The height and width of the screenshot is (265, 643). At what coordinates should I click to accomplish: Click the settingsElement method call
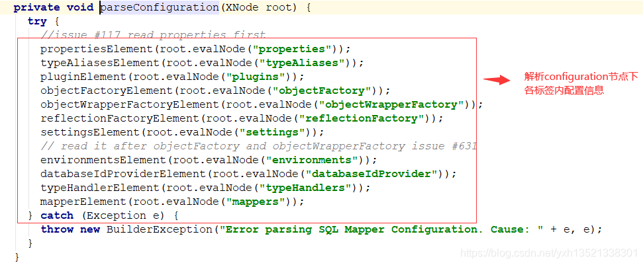(x=90, y=132)
